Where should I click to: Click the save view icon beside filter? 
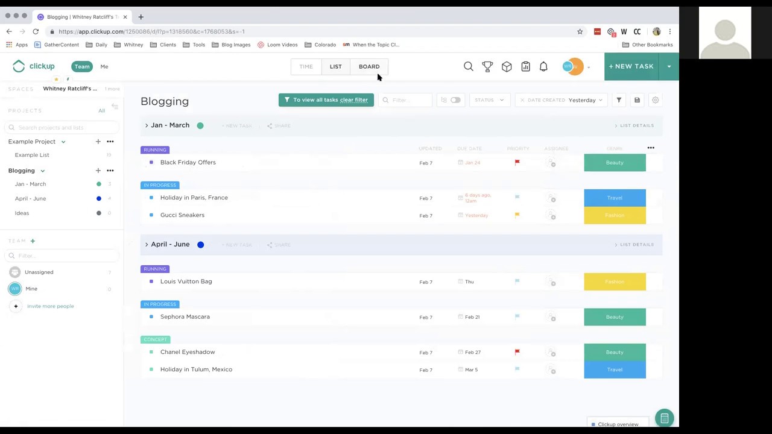click(637, 100)
